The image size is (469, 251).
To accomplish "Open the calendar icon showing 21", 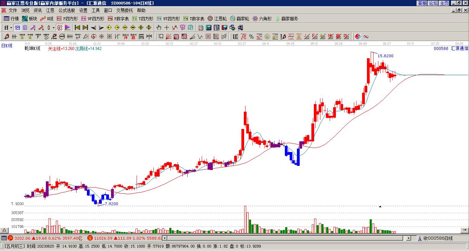I will click(x=201, y=28).
